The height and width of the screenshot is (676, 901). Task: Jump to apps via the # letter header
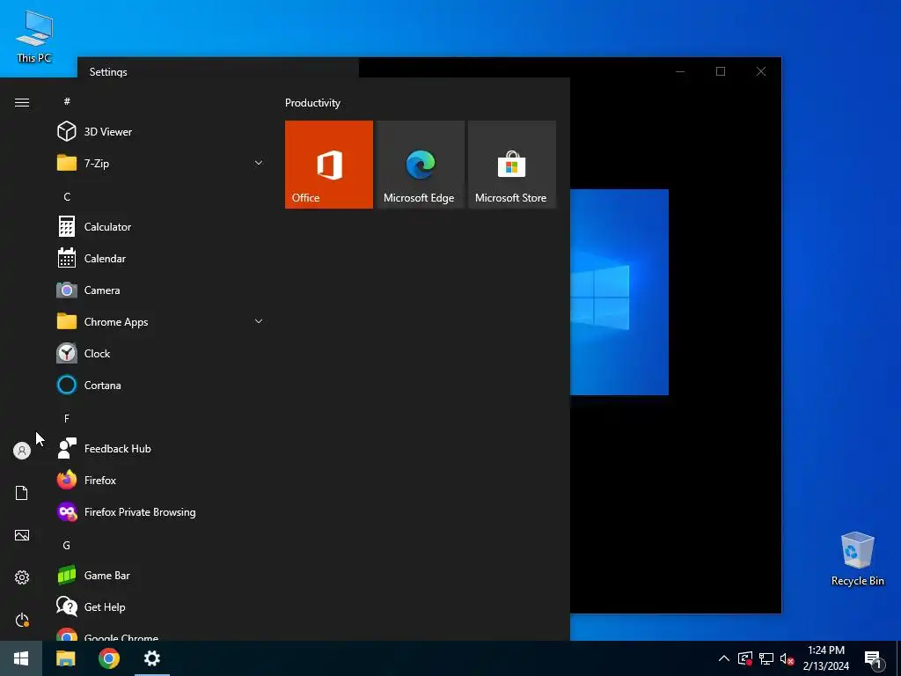[x=67, y=101]
